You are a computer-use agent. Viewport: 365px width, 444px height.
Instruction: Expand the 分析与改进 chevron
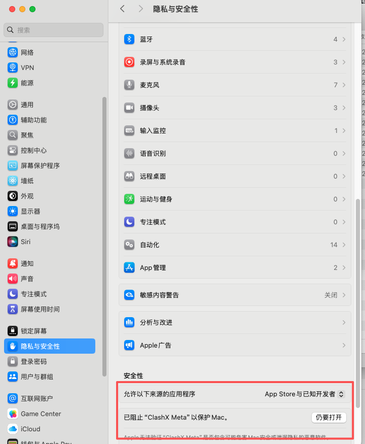click(344, 323)
